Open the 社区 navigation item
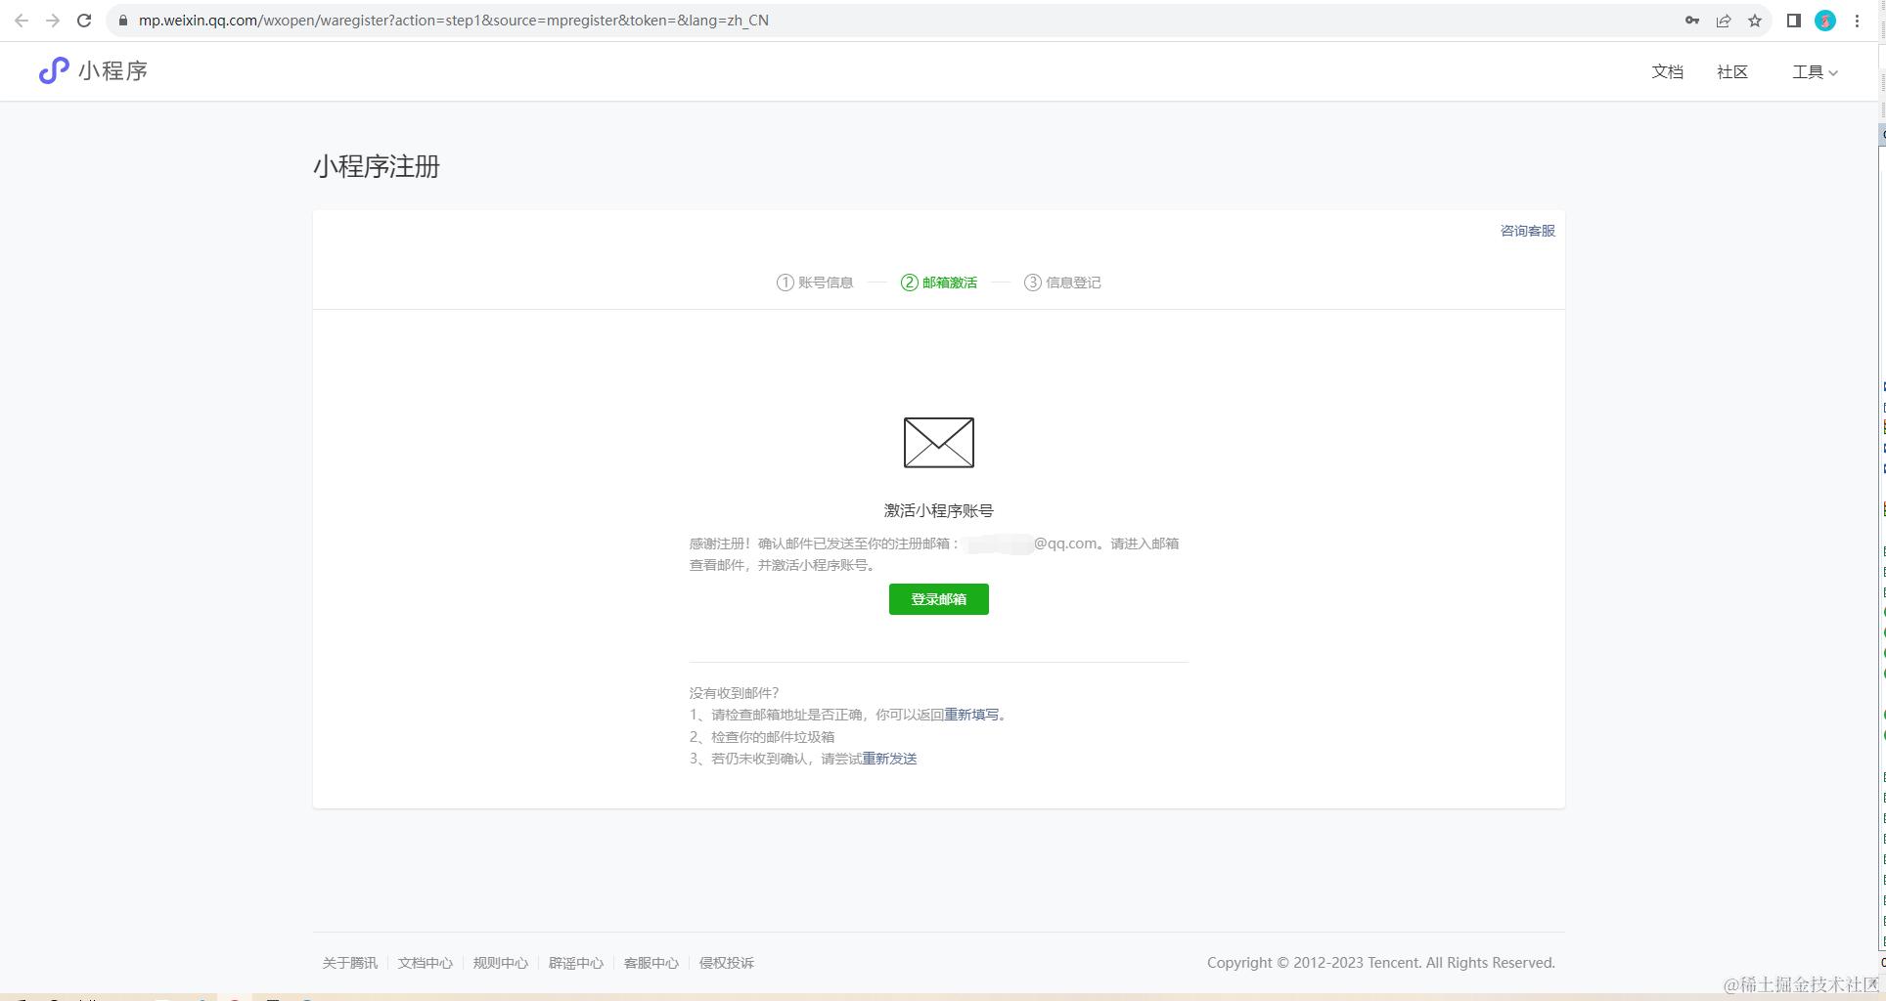Screen dimensions: 1886x1001 click(x=1732, y=71)
